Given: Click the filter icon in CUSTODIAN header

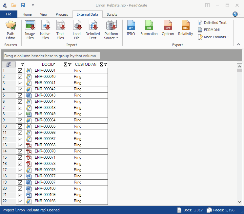Looking at the screenshot, I should (105, 64).
